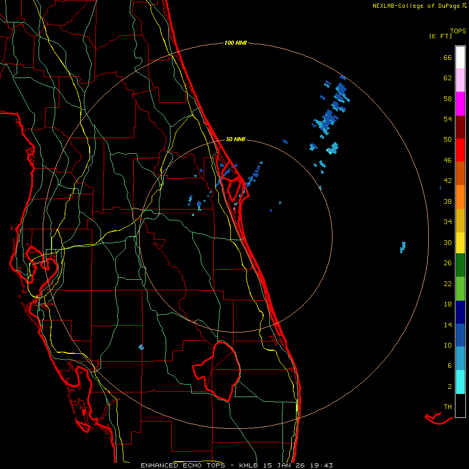Select the navy blue scale swatch

click(x=460, y=312)
